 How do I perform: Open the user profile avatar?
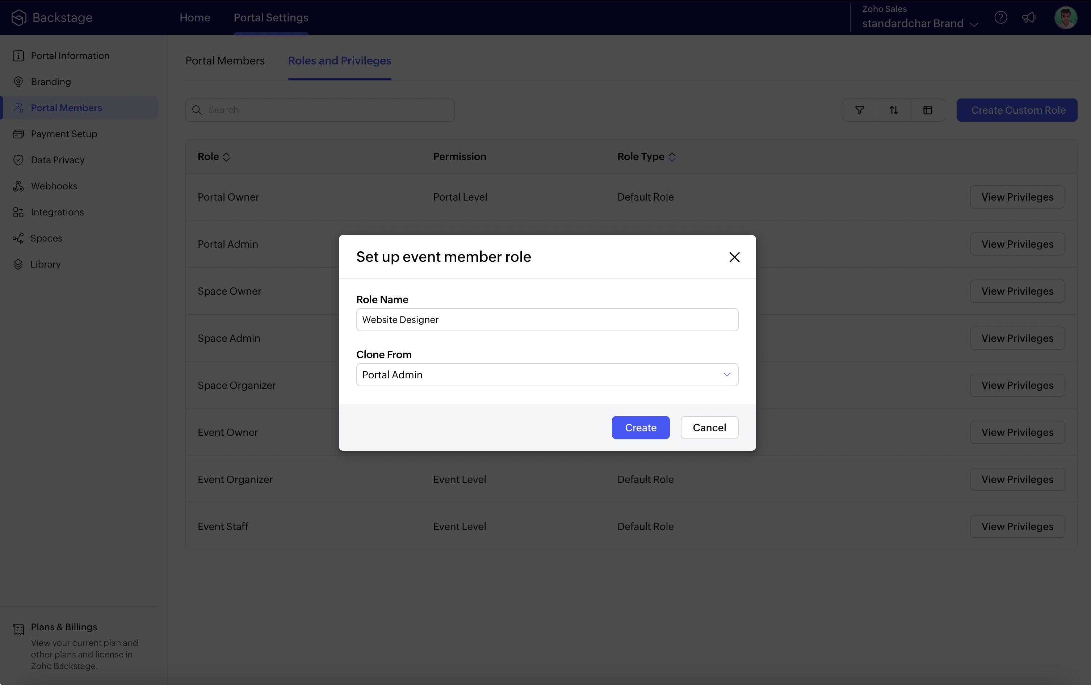(1066, 18)
